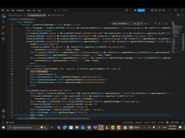Go to next find match
This screenshot has height=138, width=185.
[x=159, y=24]
